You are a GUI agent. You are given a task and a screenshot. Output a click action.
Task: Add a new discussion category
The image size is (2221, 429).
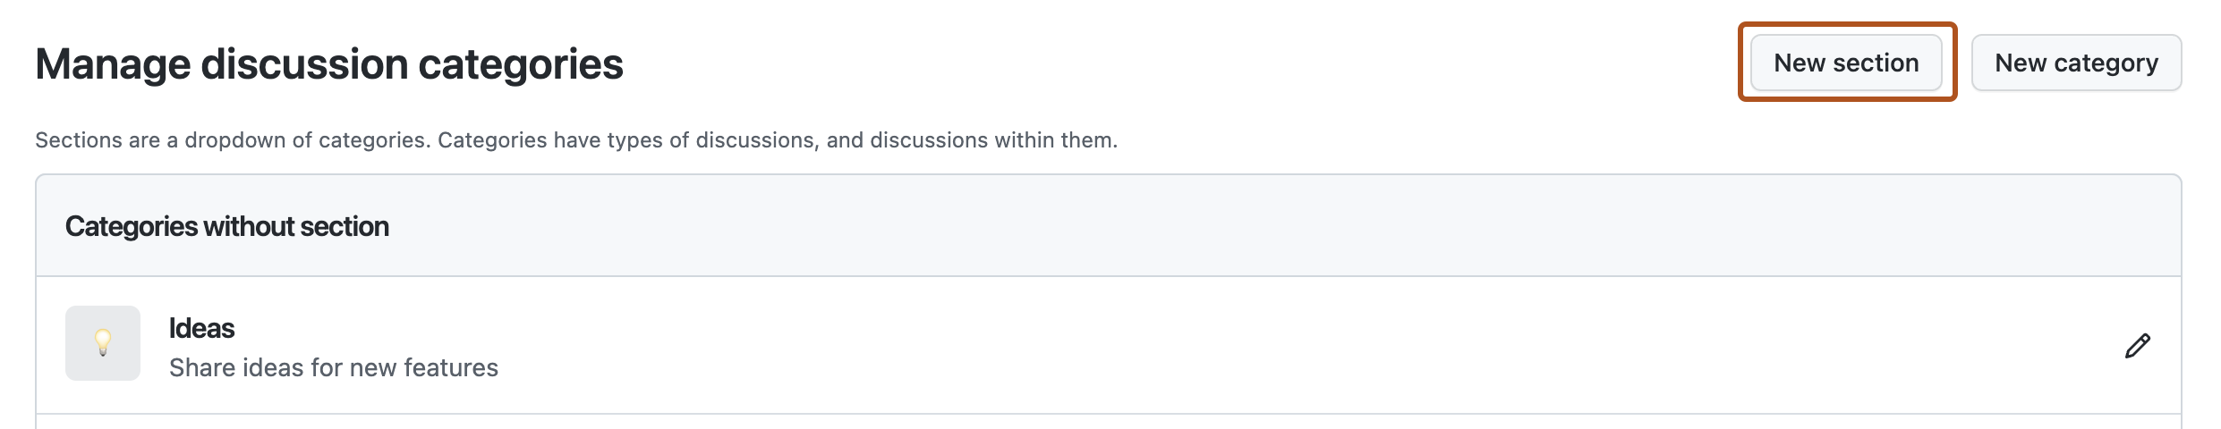point(2076,63)
